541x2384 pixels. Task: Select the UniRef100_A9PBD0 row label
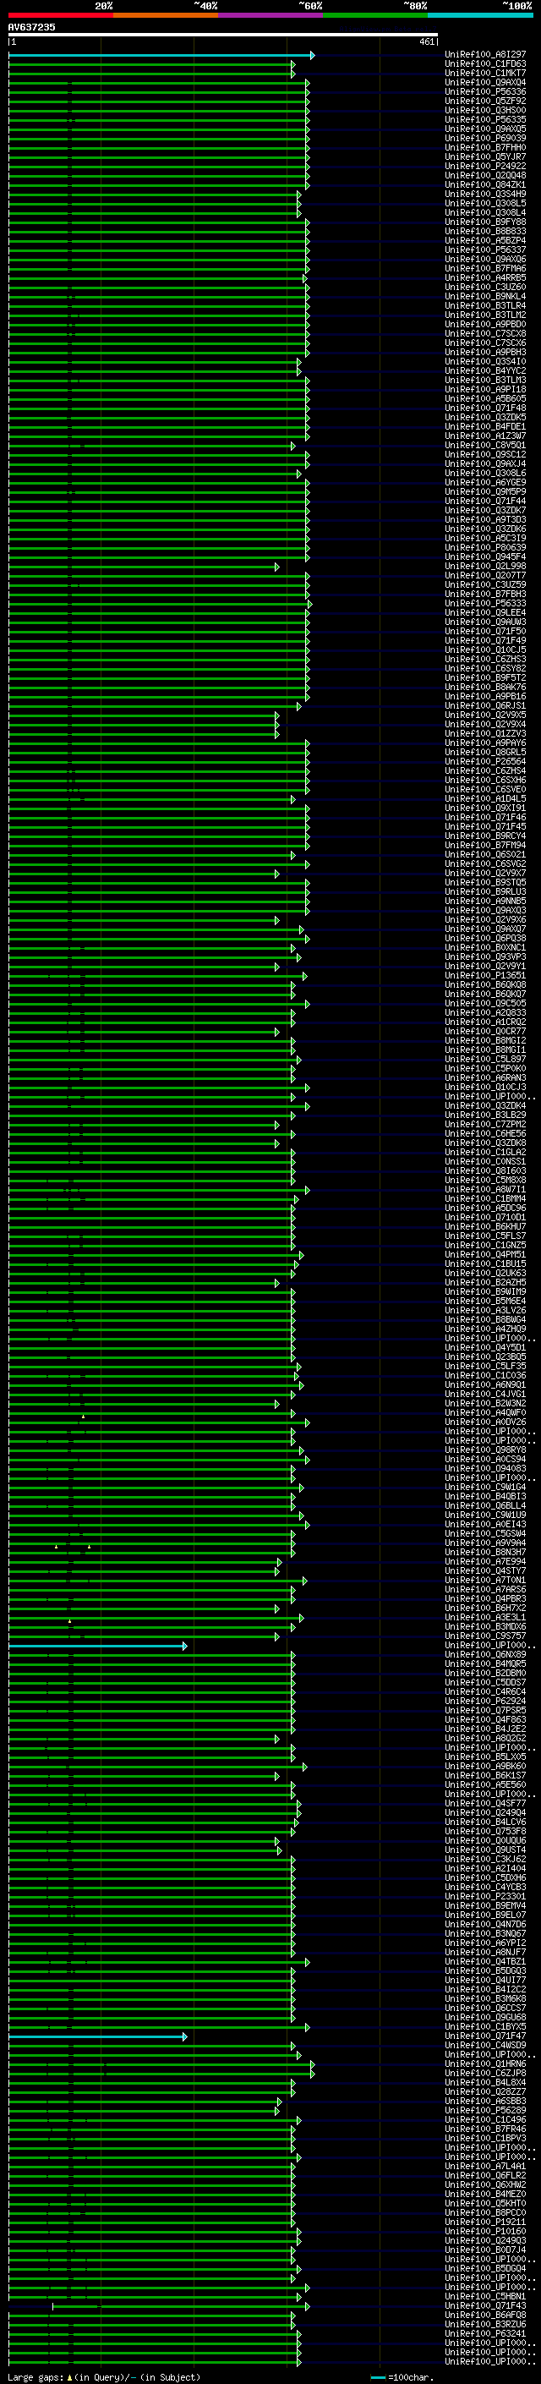point(485,324)
